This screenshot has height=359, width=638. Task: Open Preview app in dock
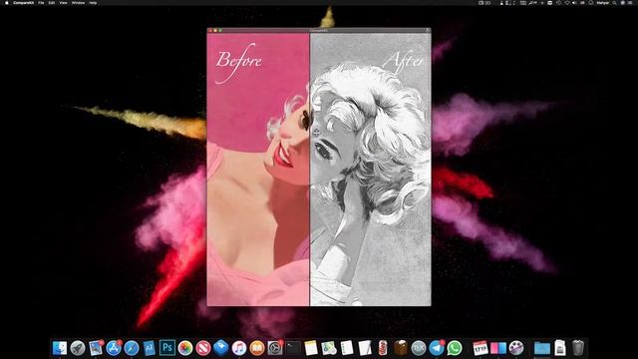point(96,348)
